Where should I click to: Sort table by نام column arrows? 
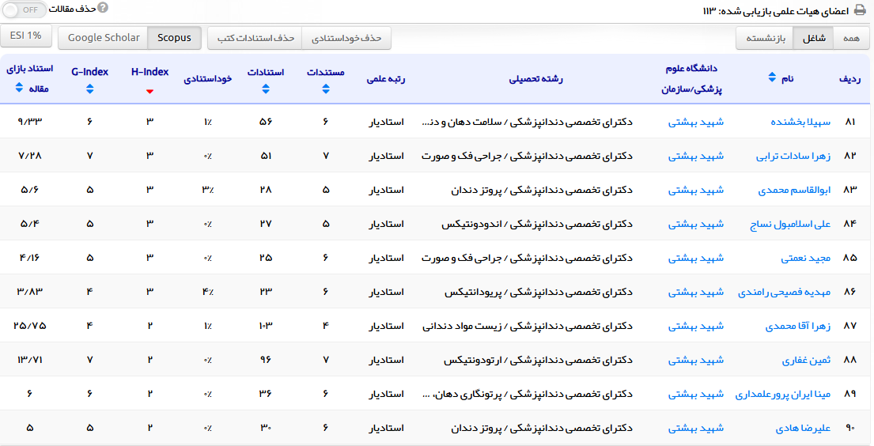[x=773, y=77]
